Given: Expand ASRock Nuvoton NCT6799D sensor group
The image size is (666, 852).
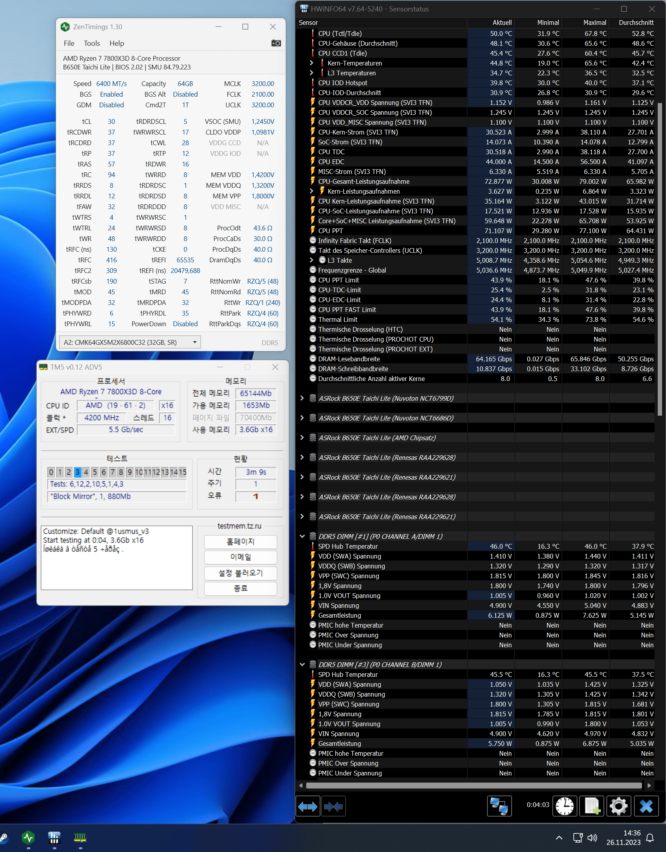Looking at the screenshot, I should coord(302,398).
